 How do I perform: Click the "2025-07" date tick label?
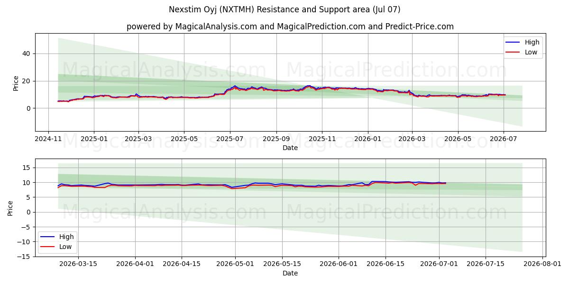pyautogui.click(x=230, y=139)
